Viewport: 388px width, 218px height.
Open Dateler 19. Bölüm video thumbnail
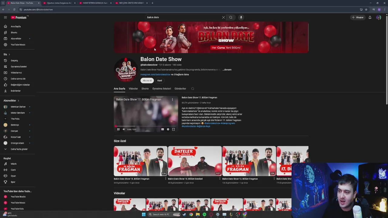tap(195, 161)
